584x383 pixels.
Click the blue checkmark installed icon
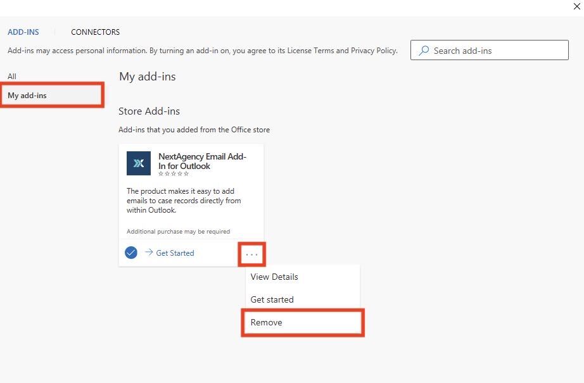click(x=130, y=253)
